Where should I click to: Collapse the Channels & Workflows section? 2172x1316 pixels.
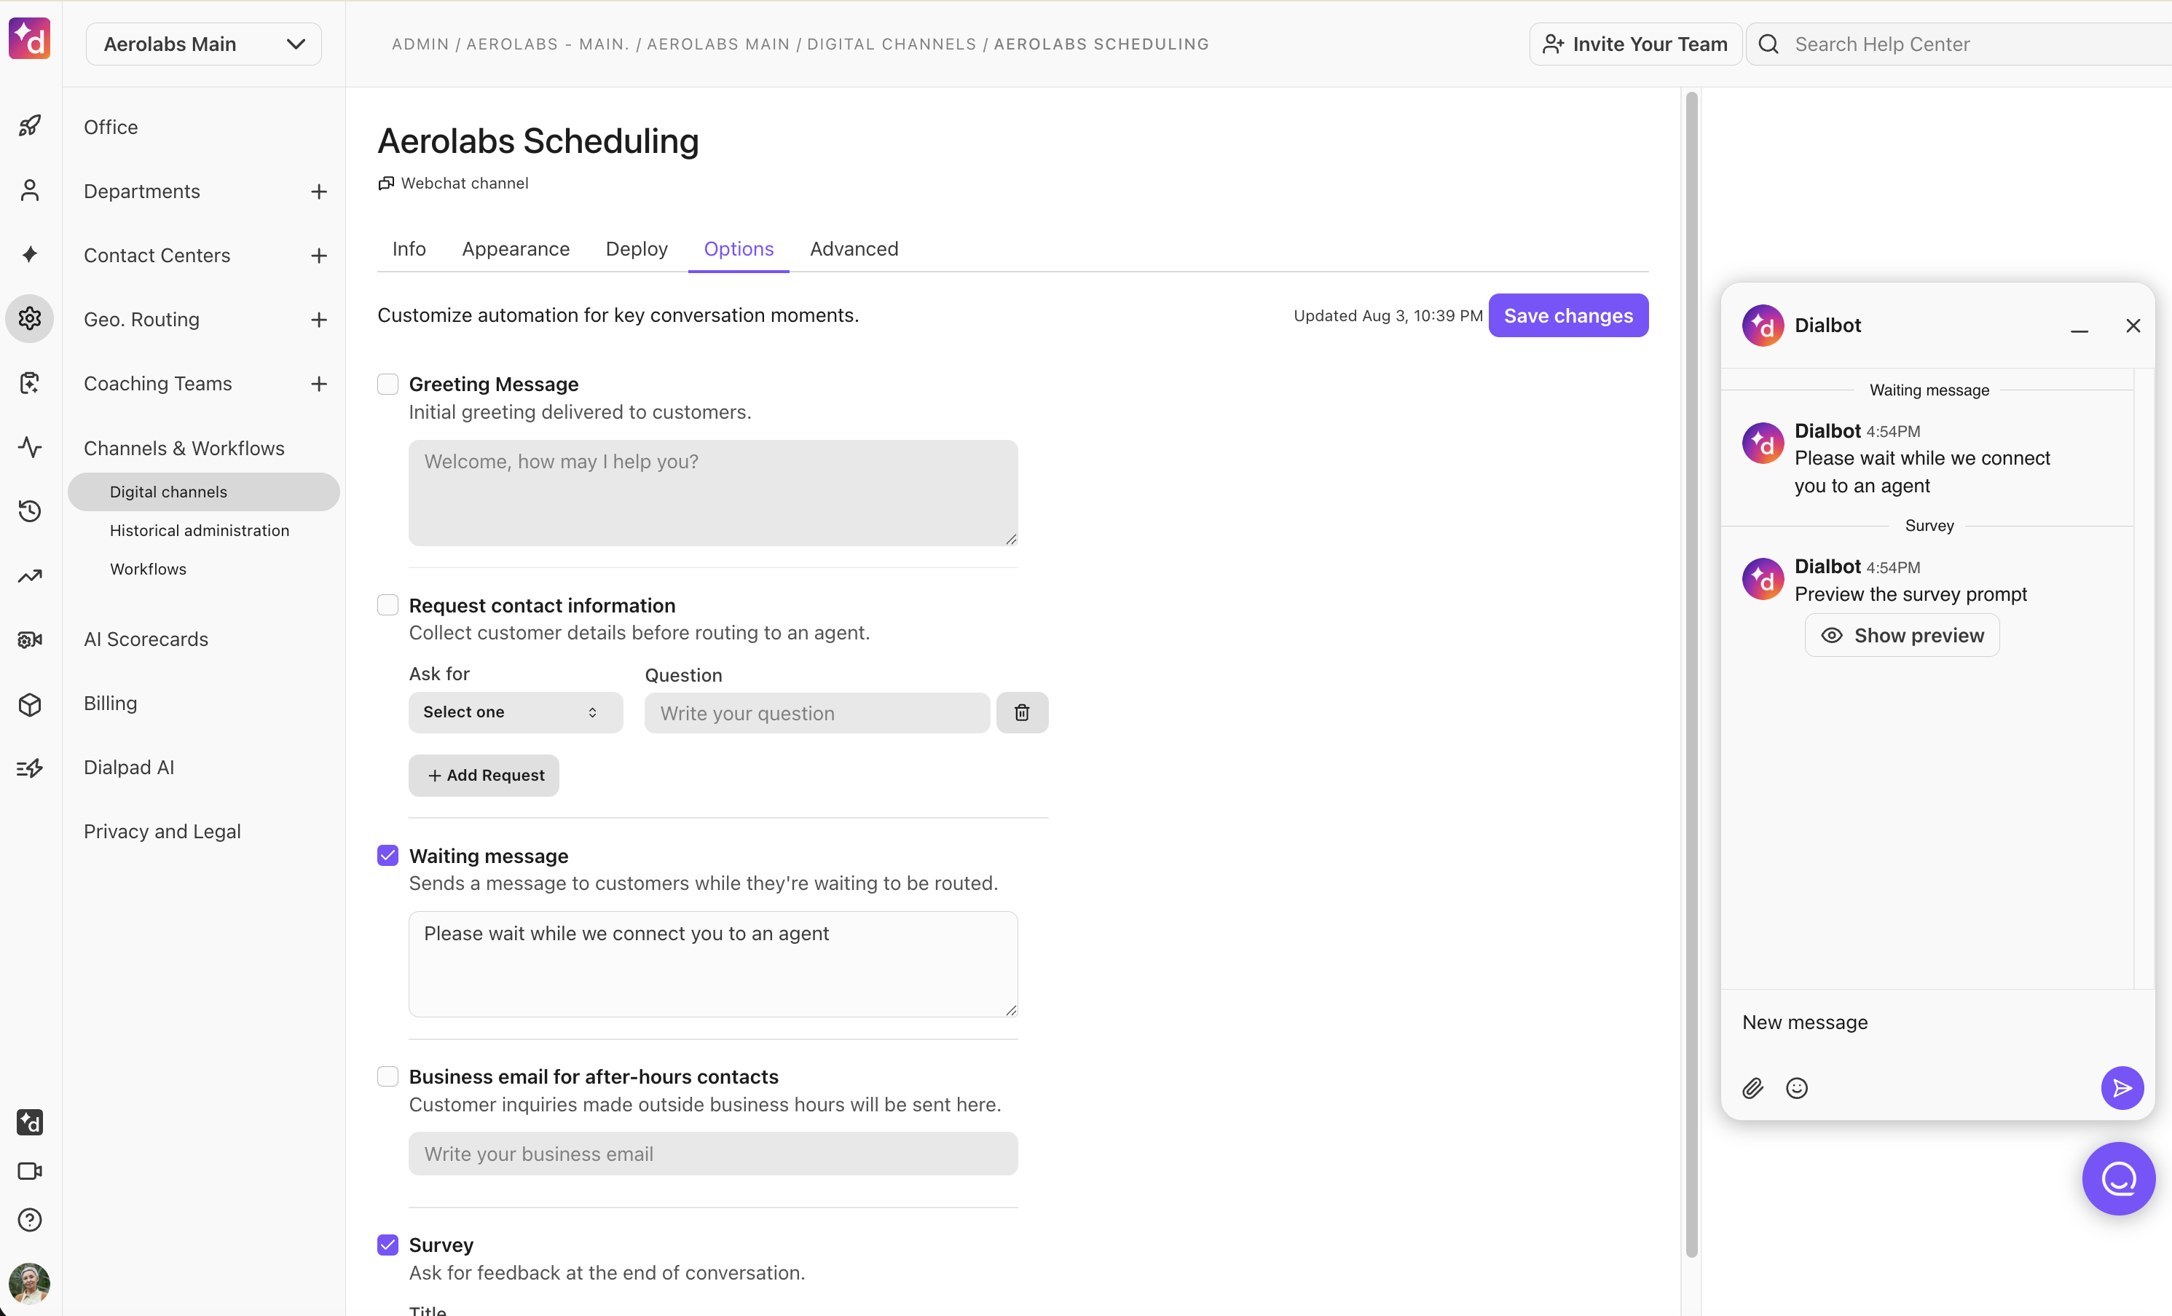tap(184, 448)
